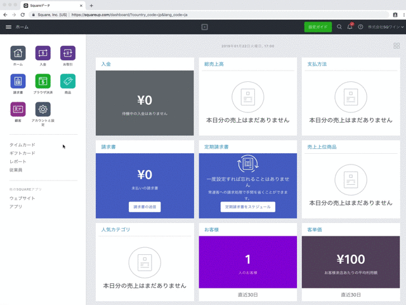Image resolution: width=406 pixels, height=305 pixels.
Task: Click the notifications bell icon
Action: pos(350,27)
